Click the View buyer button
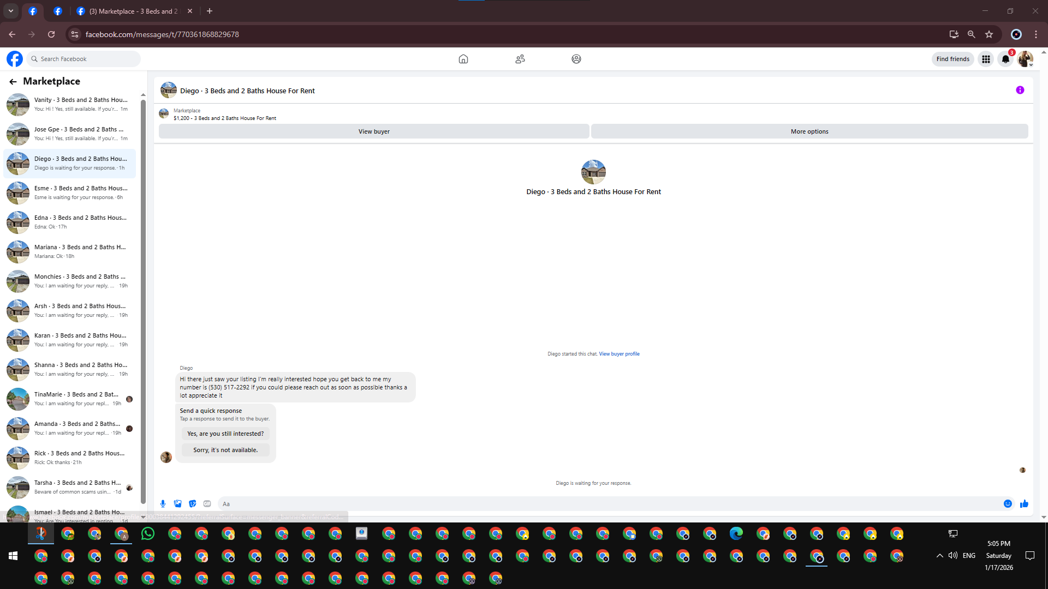The image size is (1048, 589). 374,131
